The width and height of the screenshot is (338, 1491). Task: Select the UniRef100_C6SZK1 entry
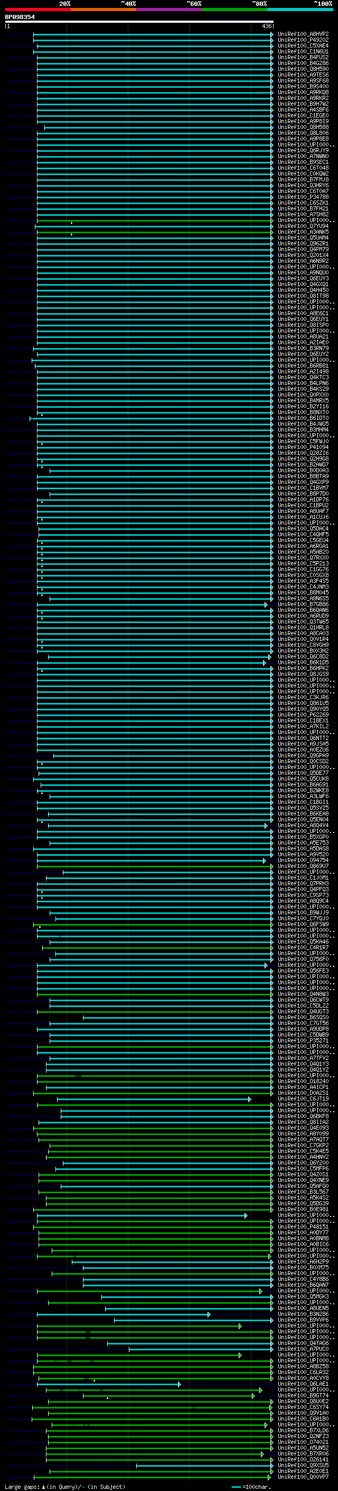[x=303, y=203]
